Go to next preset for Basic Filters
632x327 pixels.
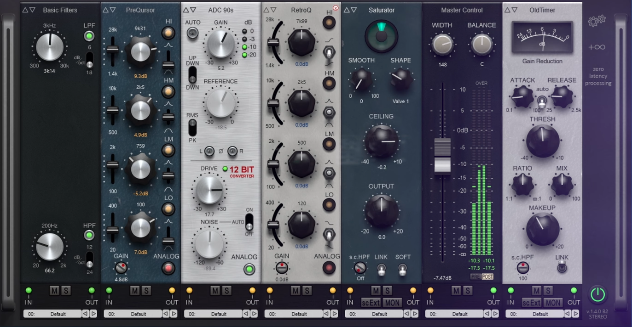coord(93,314)
